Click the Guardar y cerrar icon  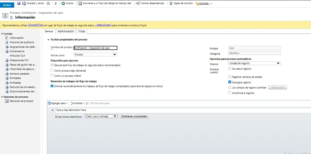point(24,3)
